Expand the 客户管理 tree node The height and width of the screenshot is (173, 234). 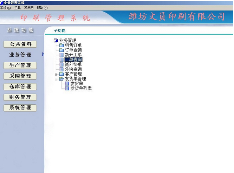tap(56, 74)
